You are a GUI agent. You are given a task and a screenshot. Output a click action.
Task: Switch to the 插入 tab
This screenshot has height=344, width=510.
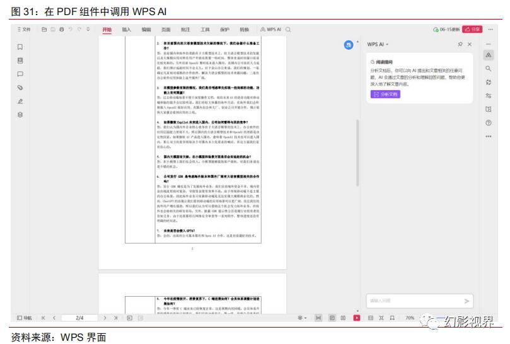tap(127, 30)
